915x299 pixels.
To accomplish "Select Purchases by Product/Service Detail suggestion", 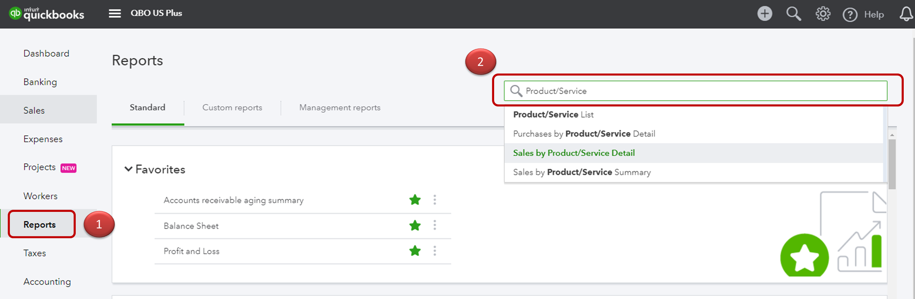I will click(x=693, y=134).
